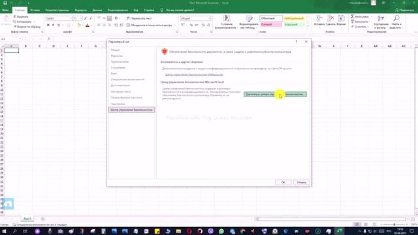Open the font size dropdown

point(81,18)
